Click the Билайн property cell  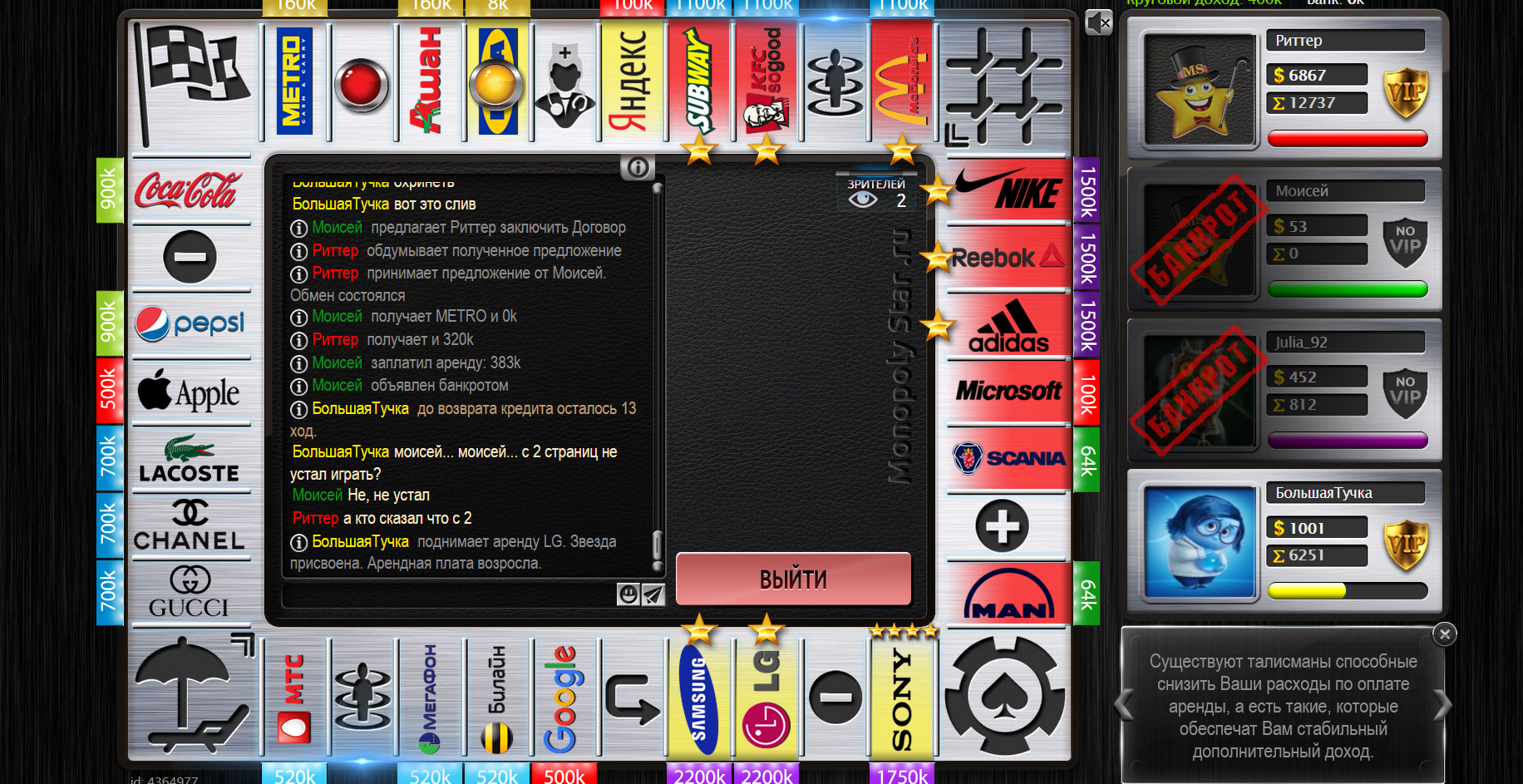coord(497,698)
